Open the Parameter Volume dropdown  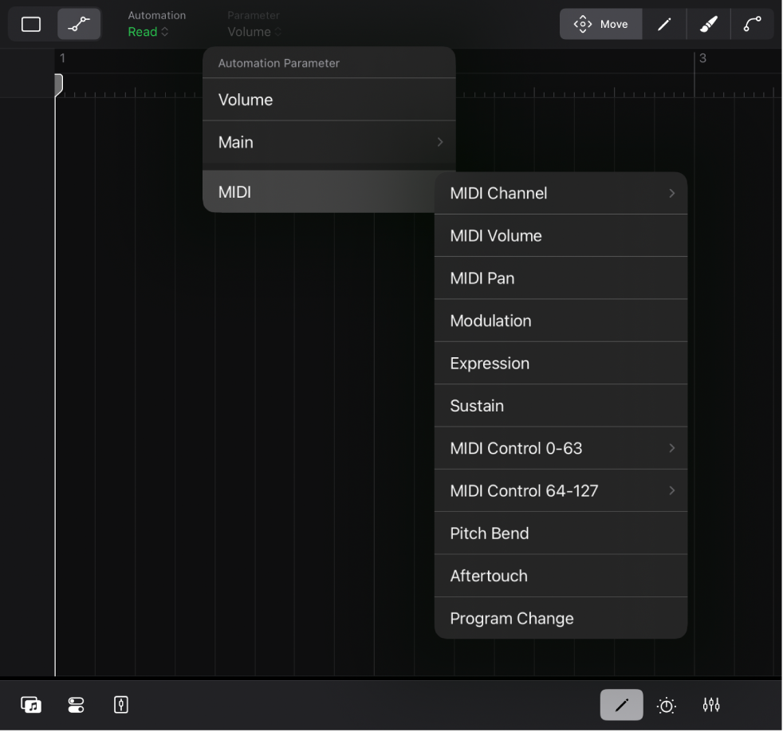click(x=254, y=32)
